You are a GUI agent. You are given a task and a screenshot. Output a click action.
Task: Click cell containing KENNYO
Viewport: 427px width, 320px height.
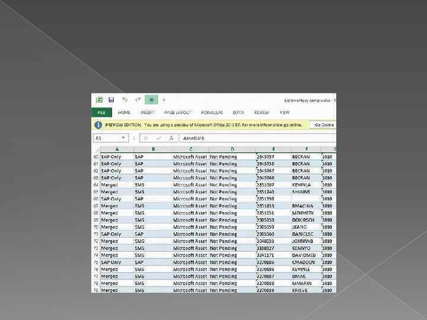(x=307, y=248)
